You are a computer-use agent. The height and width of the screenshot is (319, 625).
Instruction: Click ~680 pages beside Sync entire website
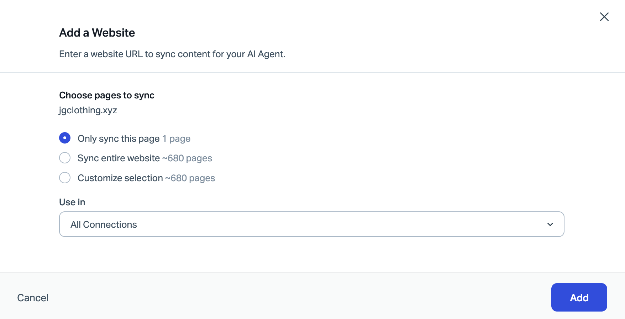pos(187,158)
